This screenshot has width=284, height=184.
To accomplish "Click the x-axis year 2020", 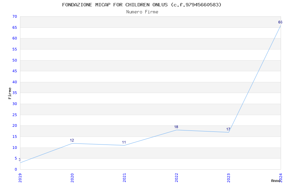I will pos(72,178).
